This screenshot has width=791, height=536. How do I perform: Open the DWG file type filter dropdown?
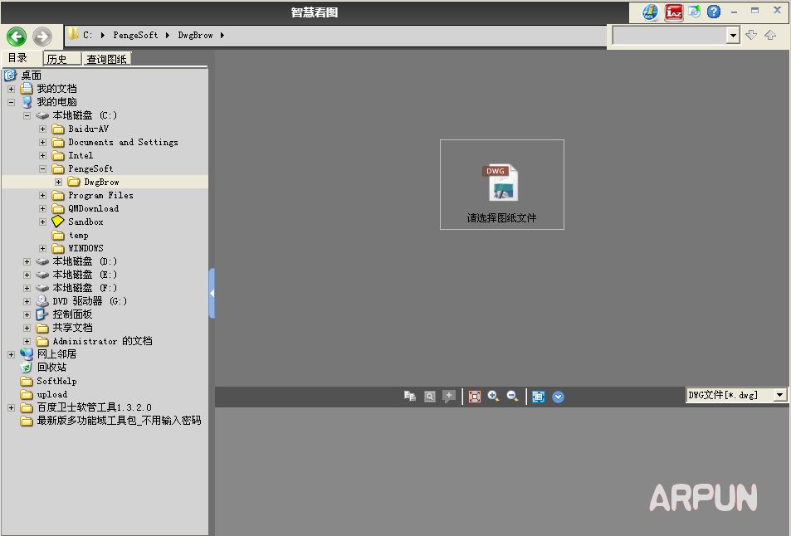tap(780, 396)
